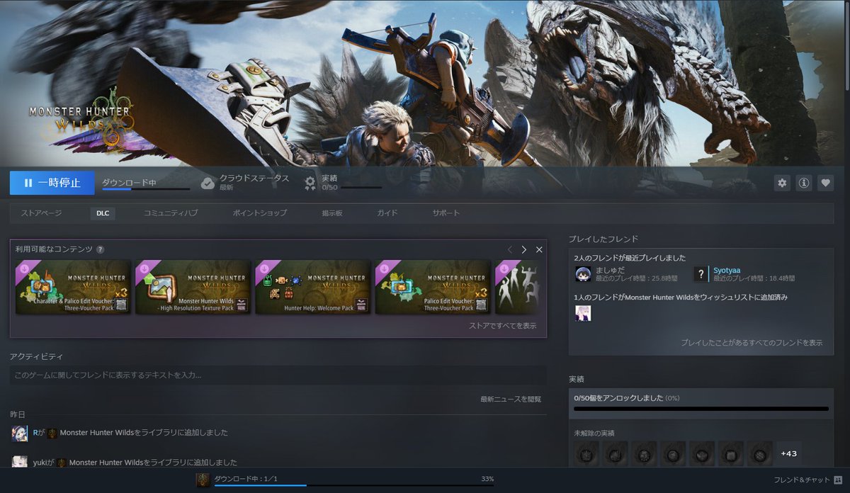Open プレイしたことがあるすべてのフレンドを表示 link
This screenshot has height=493, width=850.
tap(752, 343)
